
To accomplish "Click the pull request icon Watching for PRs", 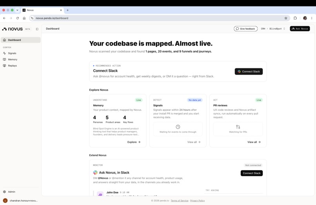I will pyautogui.click(x=238, y=127).
